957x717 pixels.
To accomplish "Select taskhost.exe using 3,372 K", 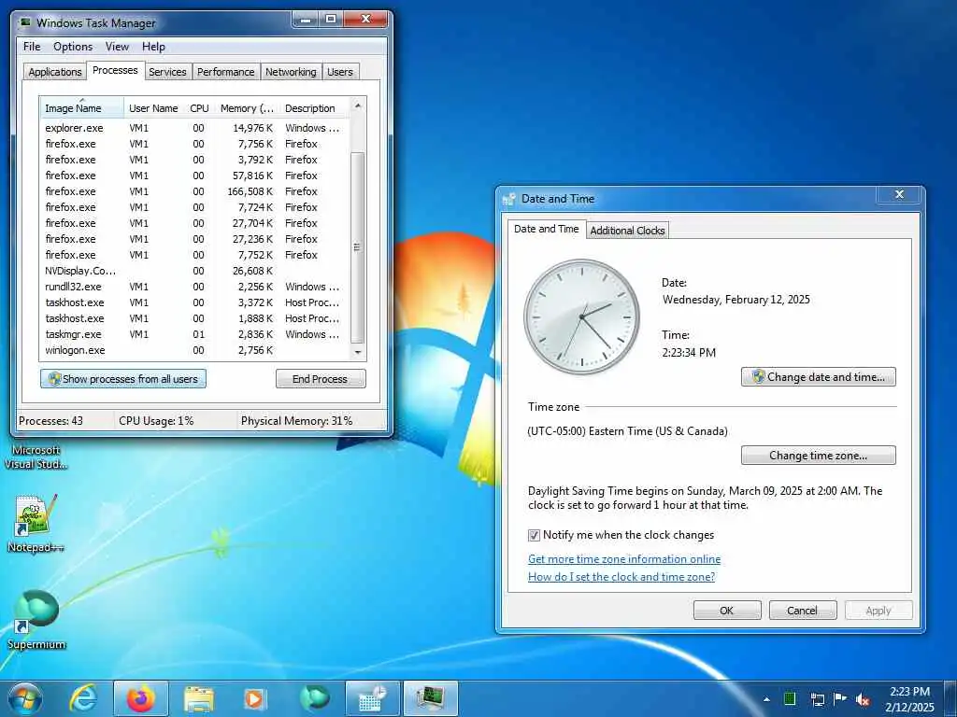I will (x=194, y=302).
